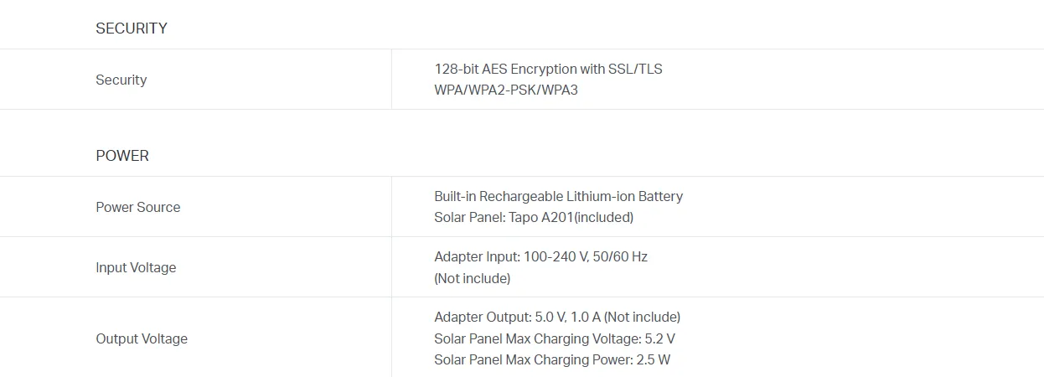Click the standalone (Not include) note

point(472,278)
